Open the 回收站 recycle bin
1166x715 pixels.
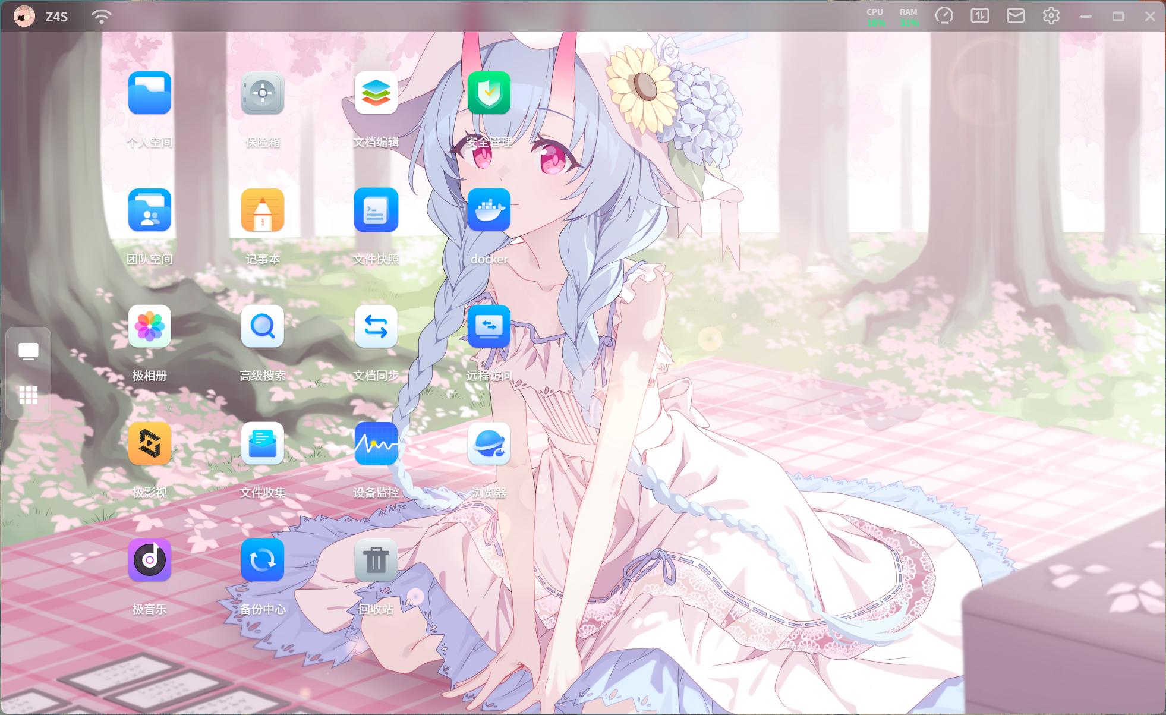(376, 560)
